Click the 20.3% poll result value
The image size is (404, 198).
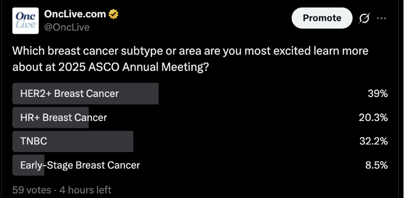click(373, 118)
